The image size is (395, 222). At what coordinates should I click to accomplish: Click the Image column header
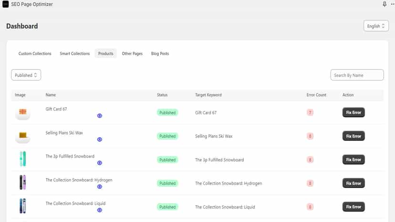pos(20,95)
